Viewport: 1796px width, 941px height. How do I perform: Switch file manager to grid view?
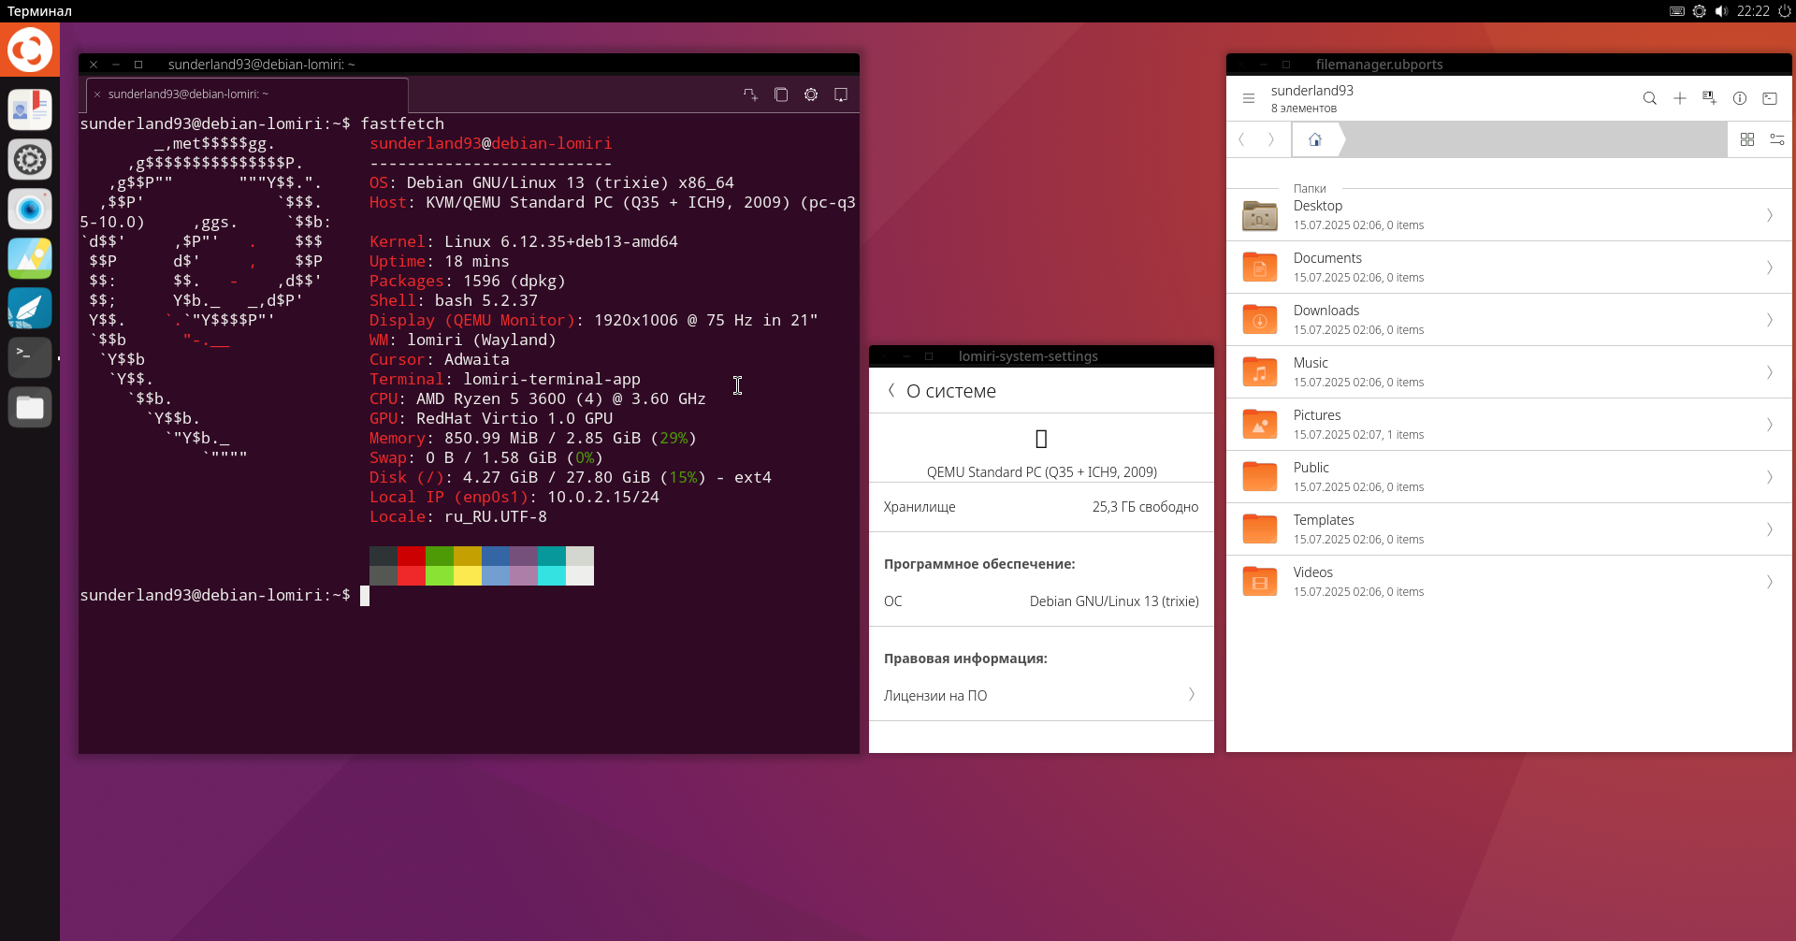click(1746, 139)
